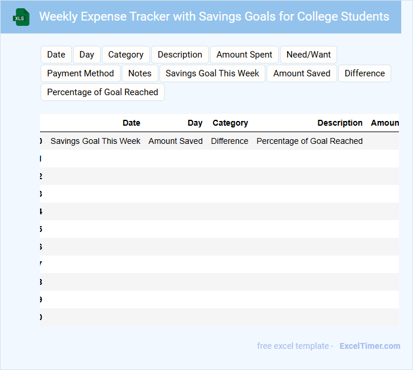Click Percentage of Goal Reached tag
The height and width of the screenshot is (370, 413).
pyautogui.click(x=102, y=92)
